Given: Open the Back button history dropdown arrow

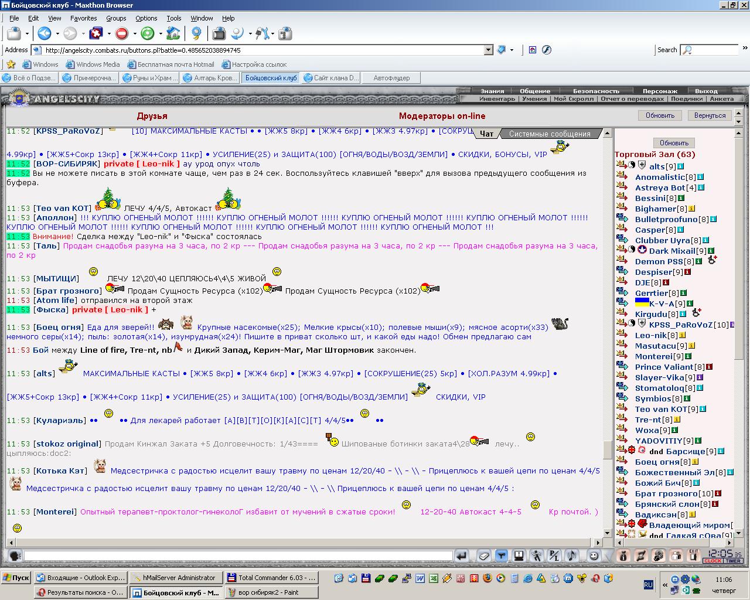Looking at the screenshot, I should click(56, 33).
